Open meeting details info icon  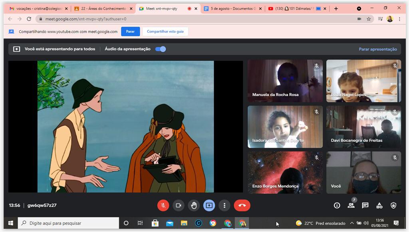tap(337, 205)
